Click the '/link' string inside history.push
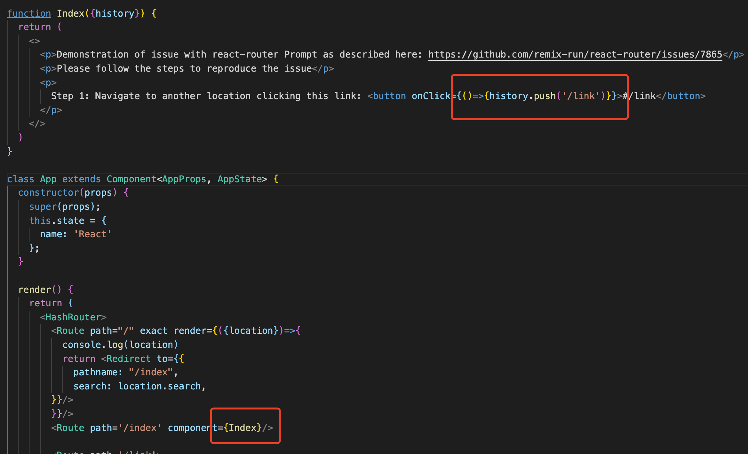748x454 pixels. point(581,96)
